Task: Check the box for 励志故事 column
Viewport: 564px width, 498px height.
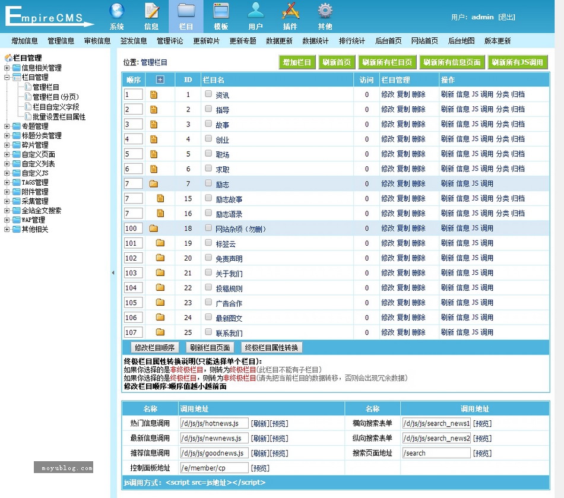Action: click(x=208, y=198)
